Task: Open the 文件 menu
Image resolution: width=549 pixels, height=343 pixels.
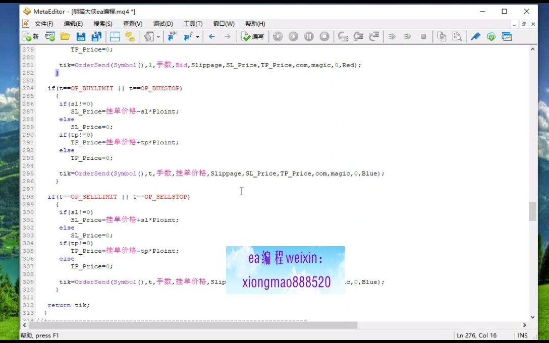Action: [43, 23]
